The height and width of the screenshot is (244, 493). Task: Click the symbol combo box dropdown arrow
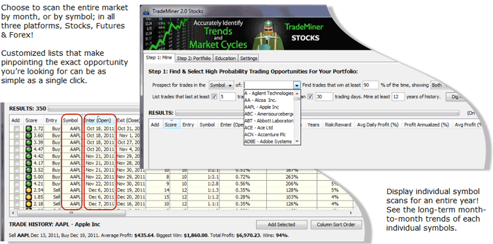[x=297, y=85]
